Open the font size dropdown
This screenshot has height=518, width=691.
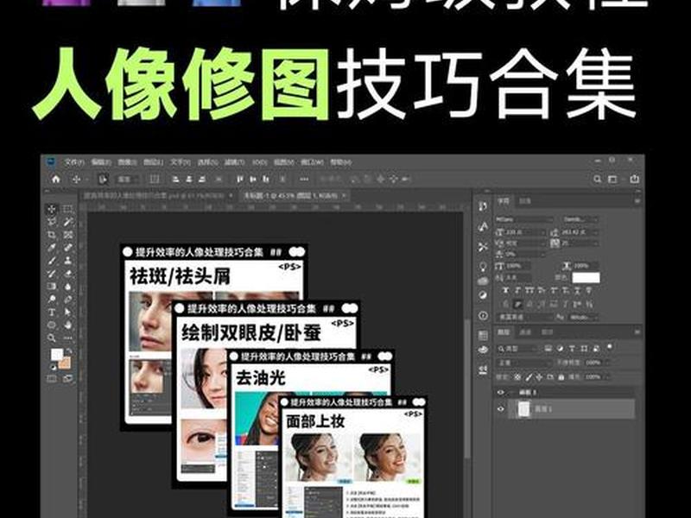point(526,231)
